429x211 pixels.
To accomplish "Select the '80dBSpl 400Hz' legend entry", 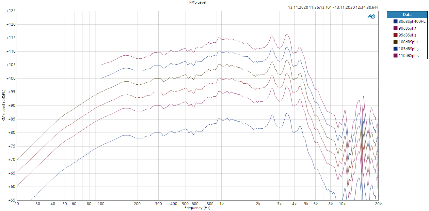I will tap(412, 21).
